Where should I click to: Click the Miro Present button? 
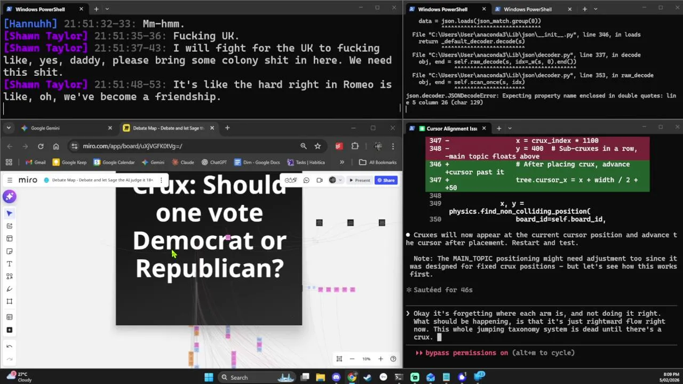(x=360, y=180)
